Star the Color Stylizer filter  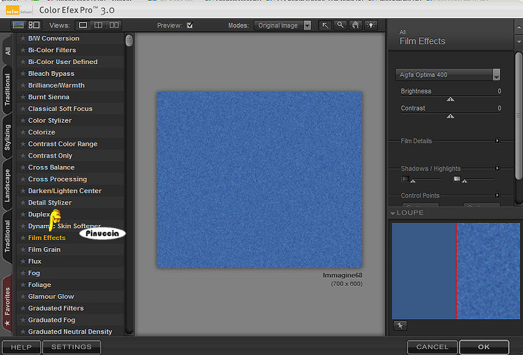coord(23,120)
